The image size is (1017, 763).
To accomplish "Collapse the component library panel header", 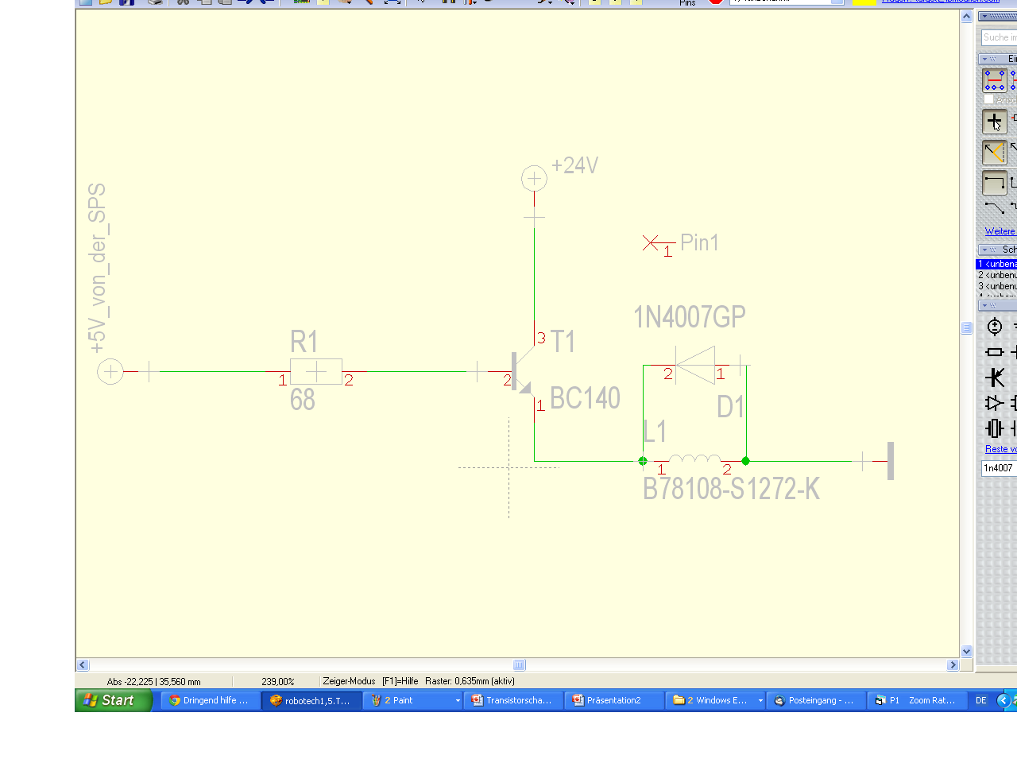I will (x=985, y=305).
